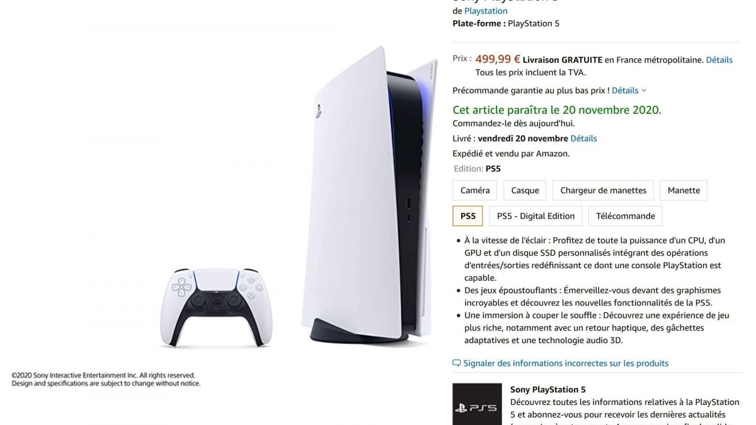Open the Détails link beside free delivery
This screenshot has width=756, height=425.
719,60
